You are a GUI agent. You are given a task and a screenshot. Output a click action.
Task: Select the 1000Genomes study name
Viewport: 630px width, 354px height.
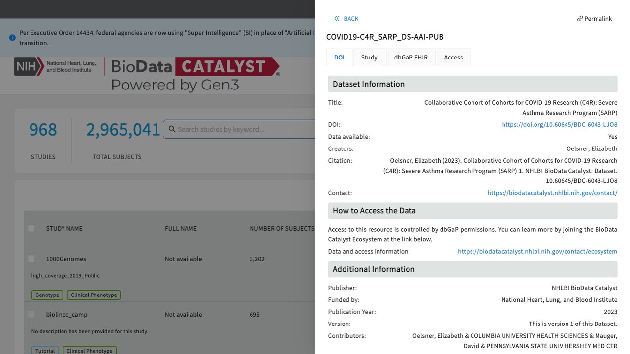[66, 259]
